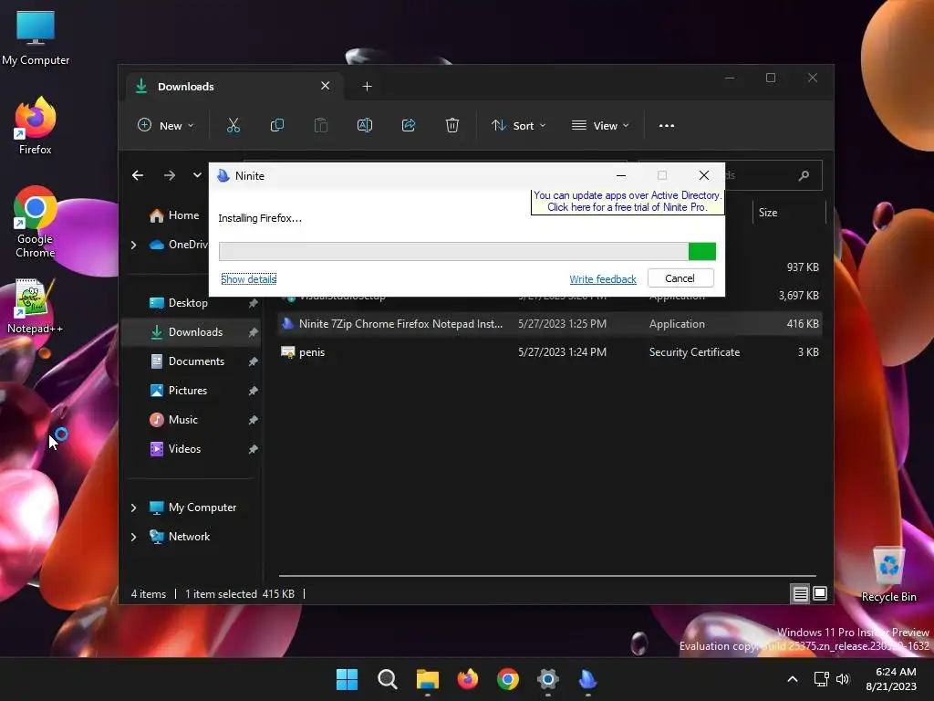Close the Downloads tab
Viewport: 934px width, 701px height.
coord(326,86)
